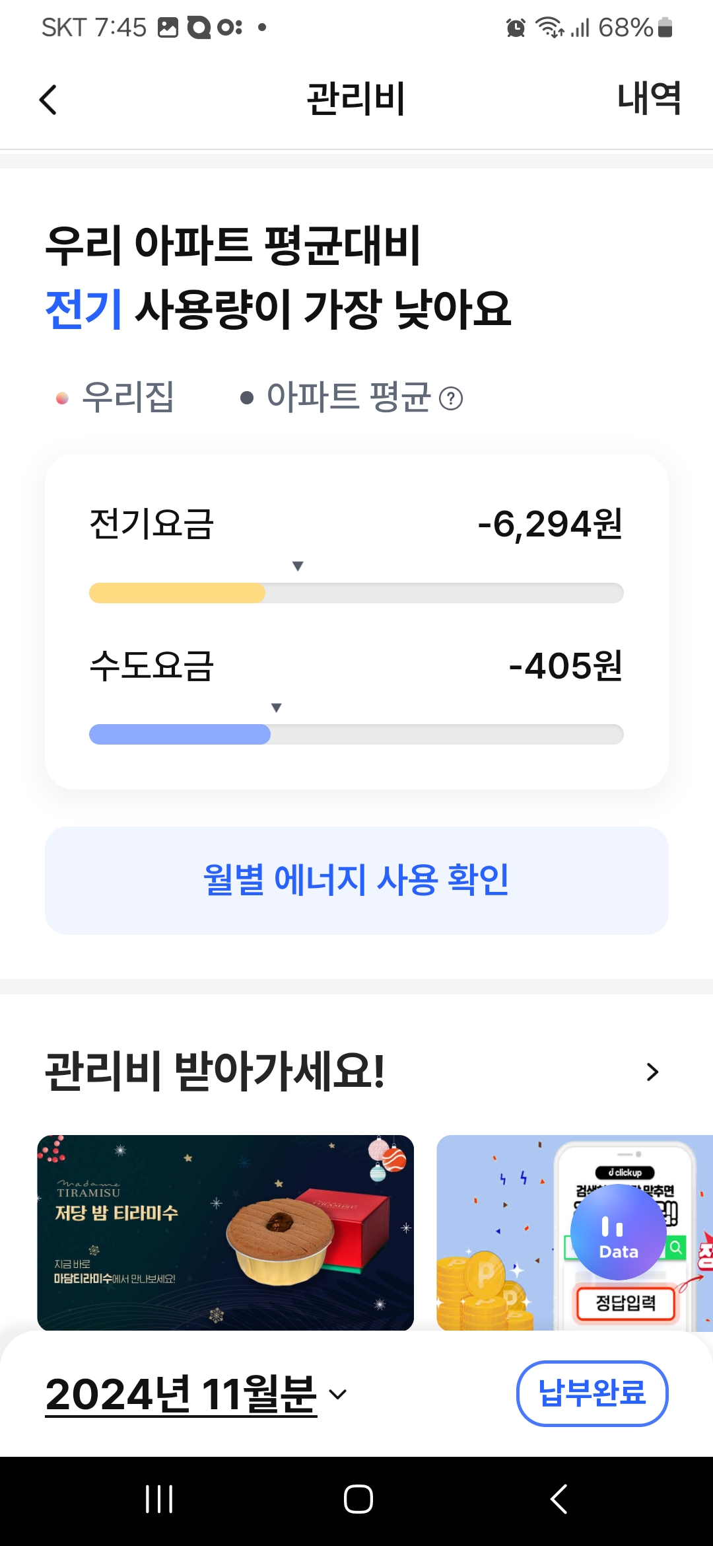713x1546 pixels.
Task: Tap the 우리집 legend dot
Action: 62,398
